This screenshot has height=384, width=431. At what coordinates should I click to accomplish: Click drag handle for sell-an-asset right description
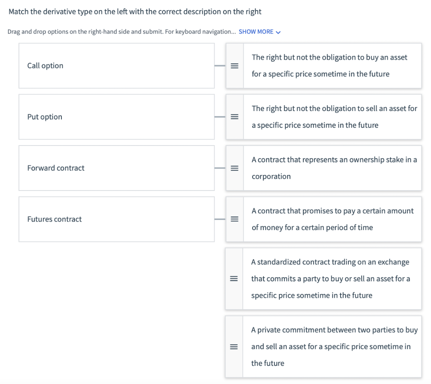point(234,117)
